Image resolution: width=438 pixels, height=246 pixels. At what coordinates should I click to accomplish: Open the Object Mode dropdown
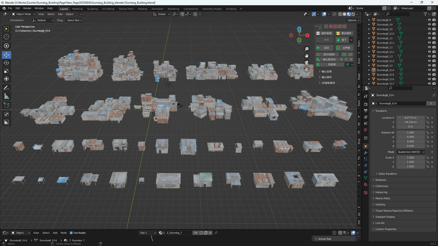pos(23,14)
